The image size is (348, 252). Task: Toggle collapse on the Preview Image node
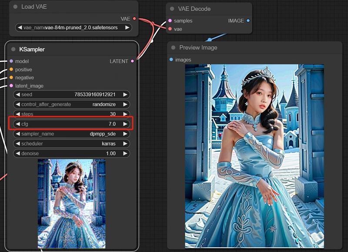tap(174, 48)
